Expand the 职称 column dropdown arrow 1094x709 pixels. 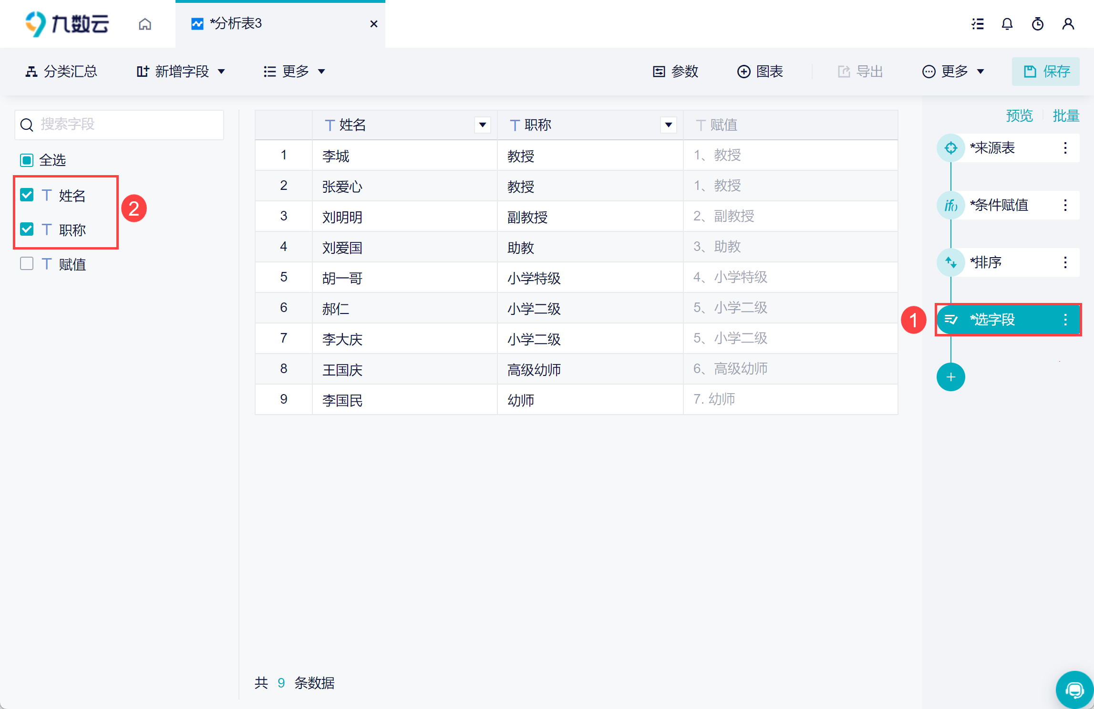[669, 125]
